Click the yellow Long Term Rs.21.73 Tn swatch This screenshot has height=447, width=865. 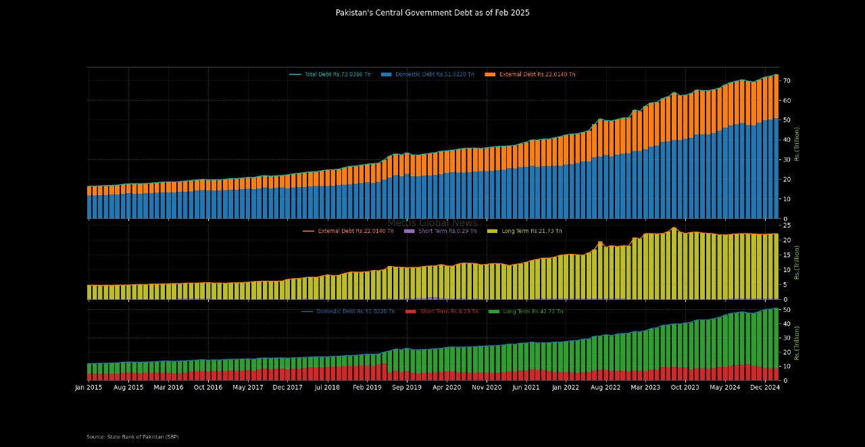point(492,231)
